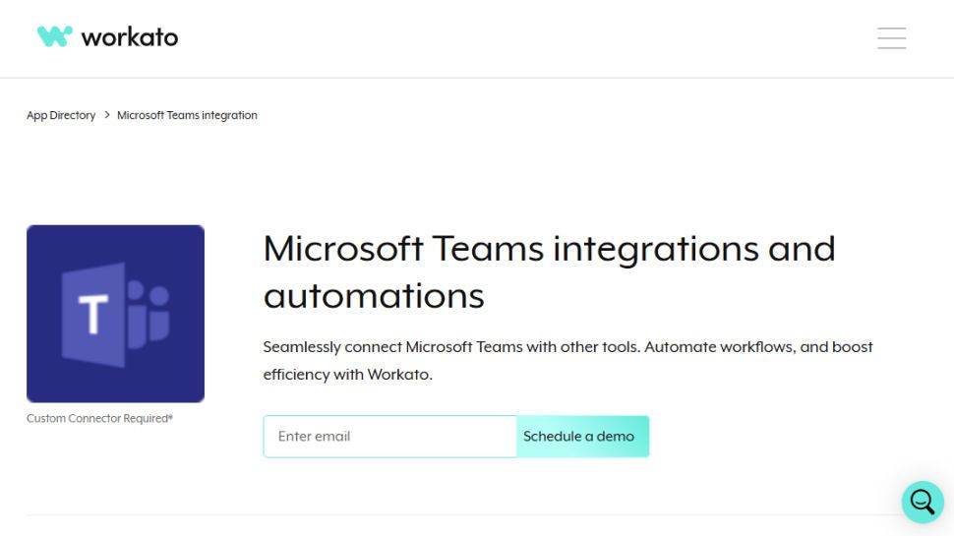Go to the App Directory breadcrumb
Viewport: 954px width, 536px height.
pyautogui.click(x=61, y=115)
